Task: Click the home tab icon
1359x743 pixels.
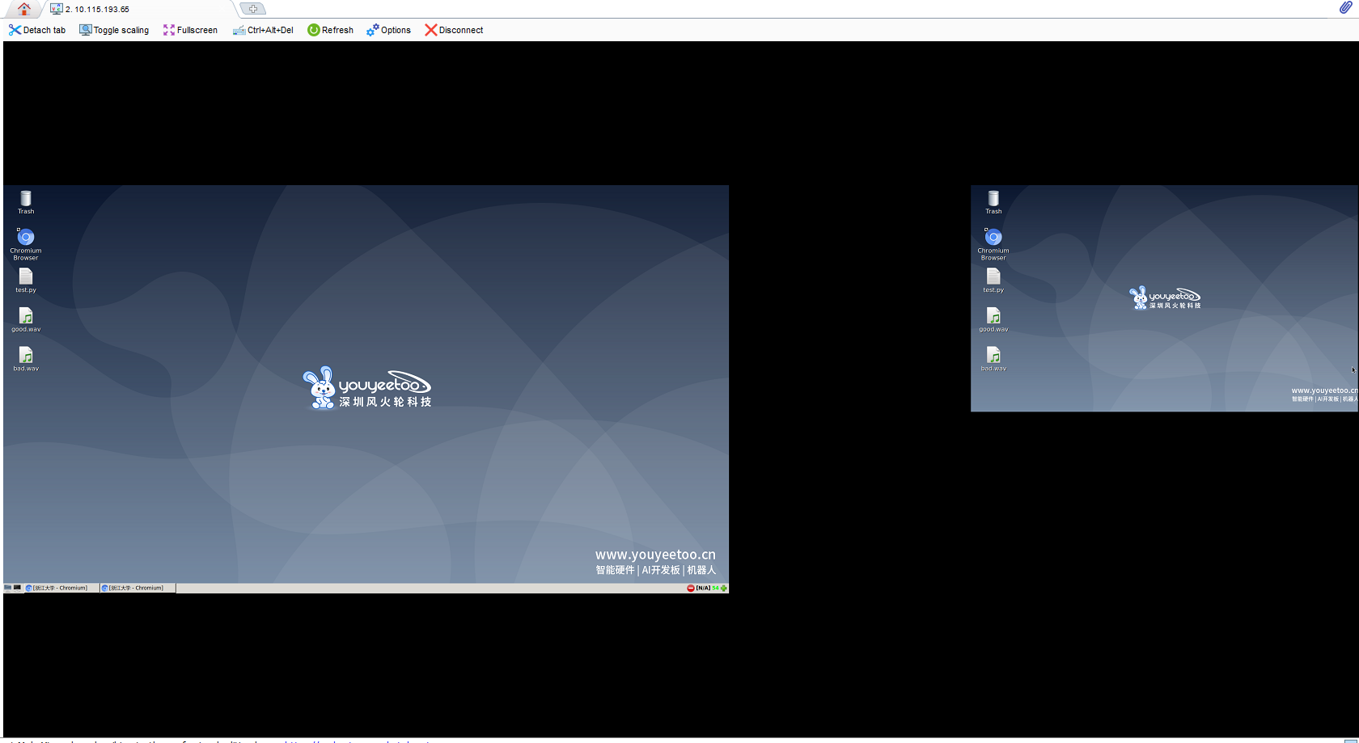Action: point(24,9)
